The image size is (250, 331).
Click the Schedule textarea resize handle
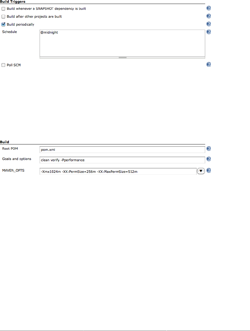(x=122, y=58)
